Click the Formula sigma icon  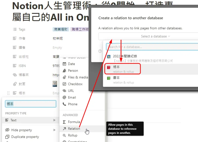(64, 122)
